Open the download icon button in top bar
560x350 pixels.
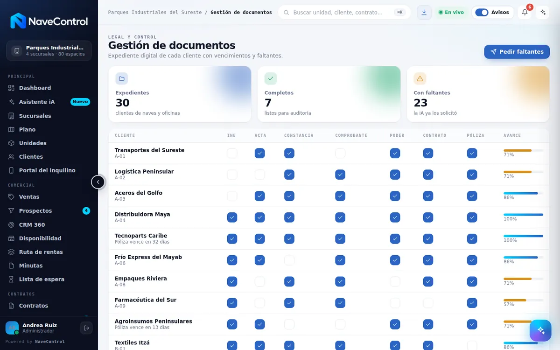(424, 13)
